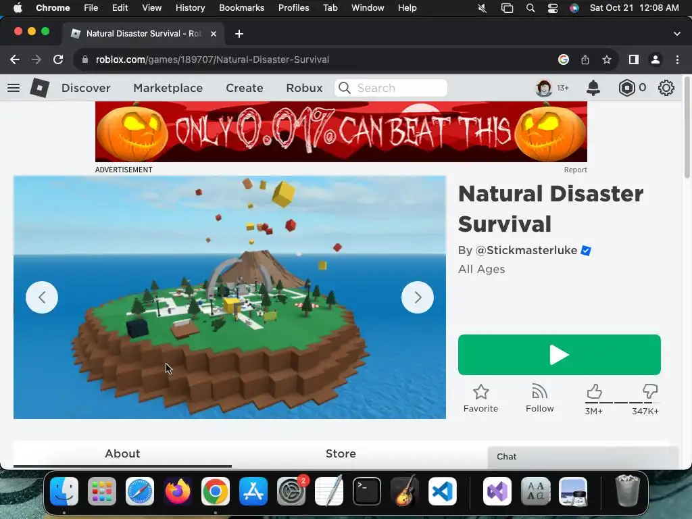
Task: Select the Natural Disaster Survival browser tab
Action: point(143,34)
